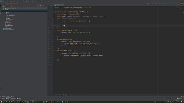Collapse vue-active-app root folder arrow

pyautogui.click(x=3, y=7)
